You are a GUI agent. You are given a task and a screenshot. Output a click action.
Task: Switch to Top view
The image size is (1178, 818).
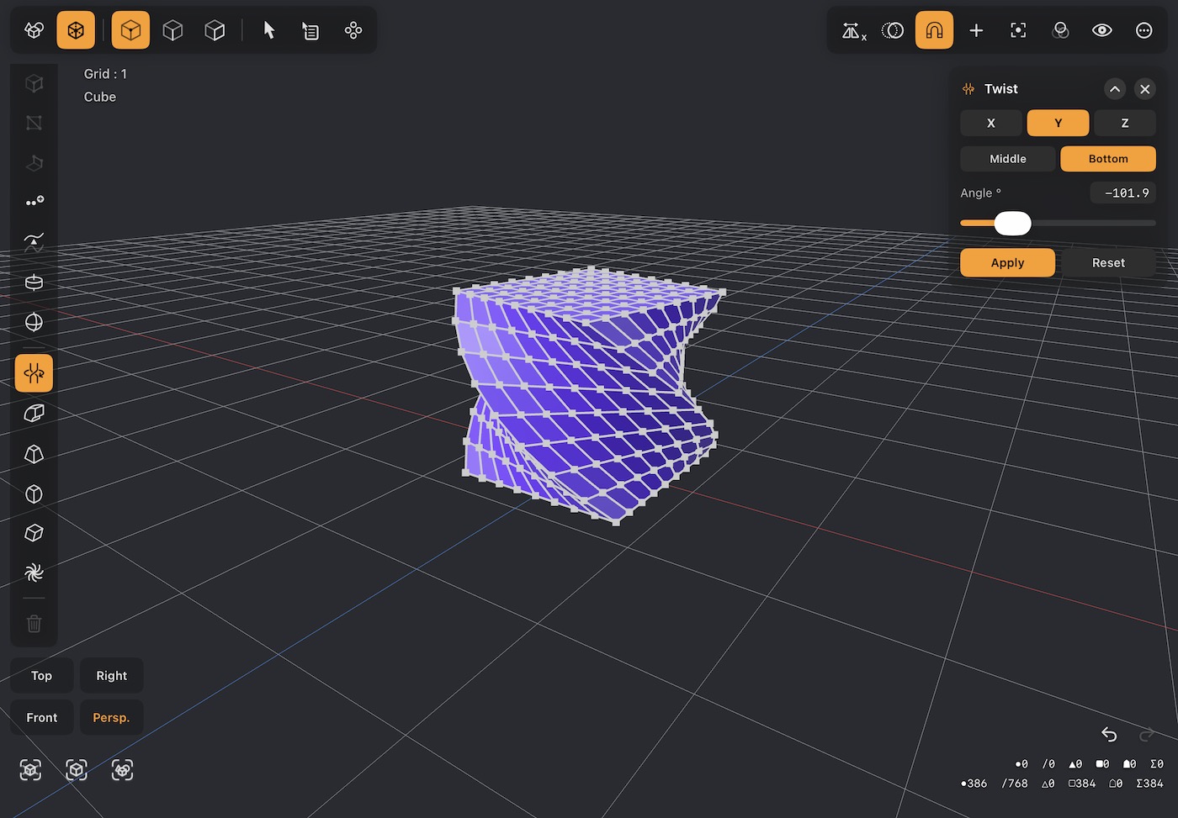pos(41,676)
